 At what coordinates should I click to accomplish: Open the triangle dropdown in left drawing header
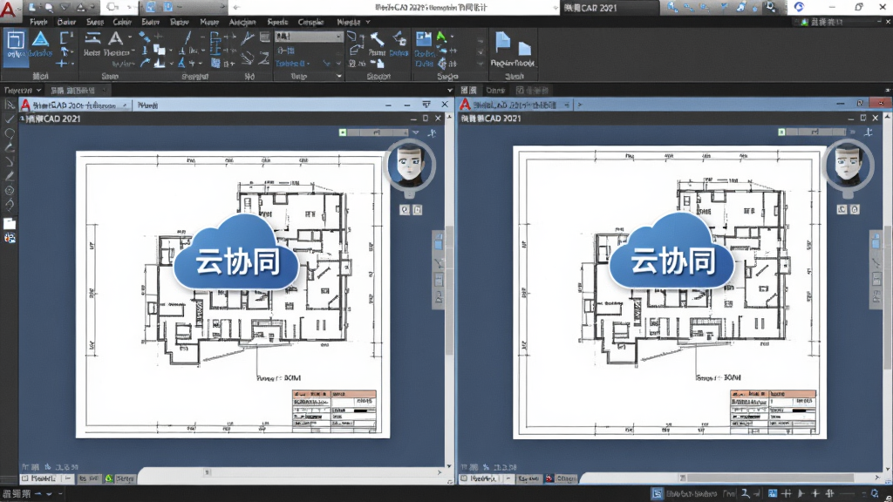click(416, 132)
